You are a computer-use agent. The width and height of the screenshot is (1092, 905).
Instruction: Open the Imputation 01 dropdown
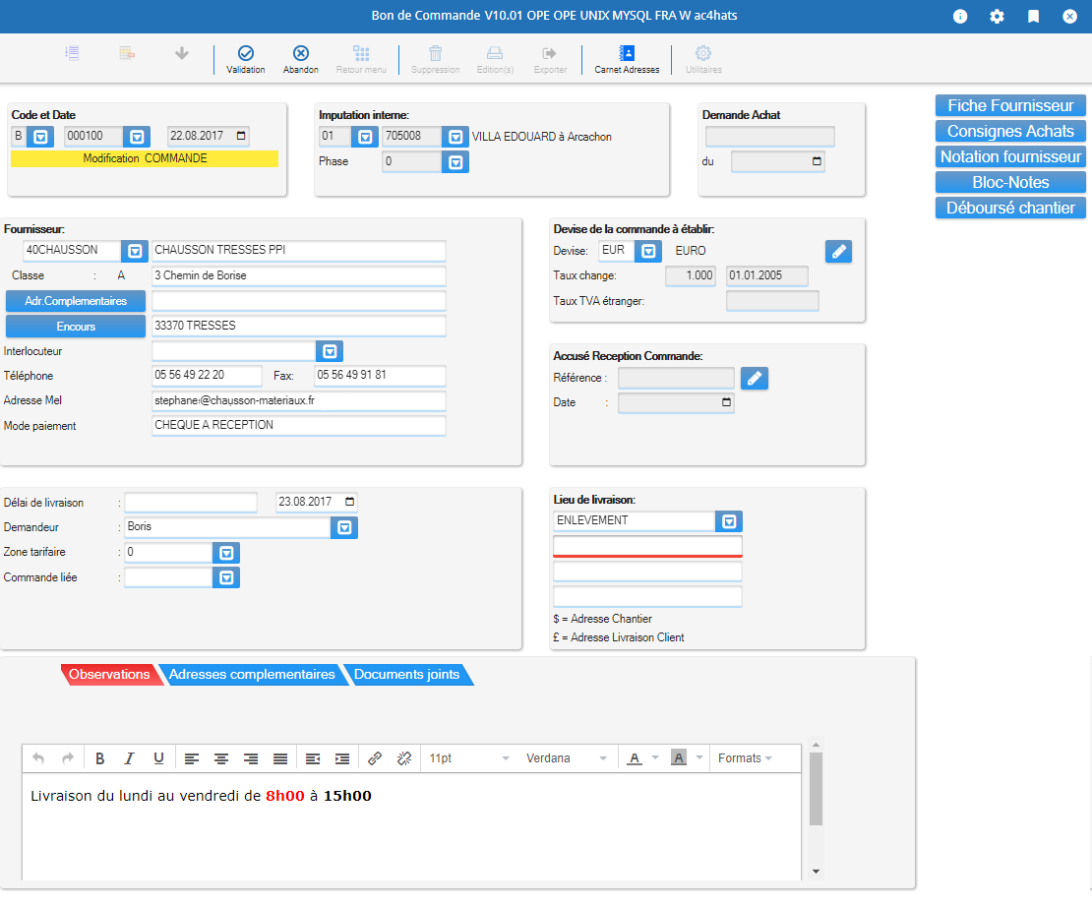364,137
